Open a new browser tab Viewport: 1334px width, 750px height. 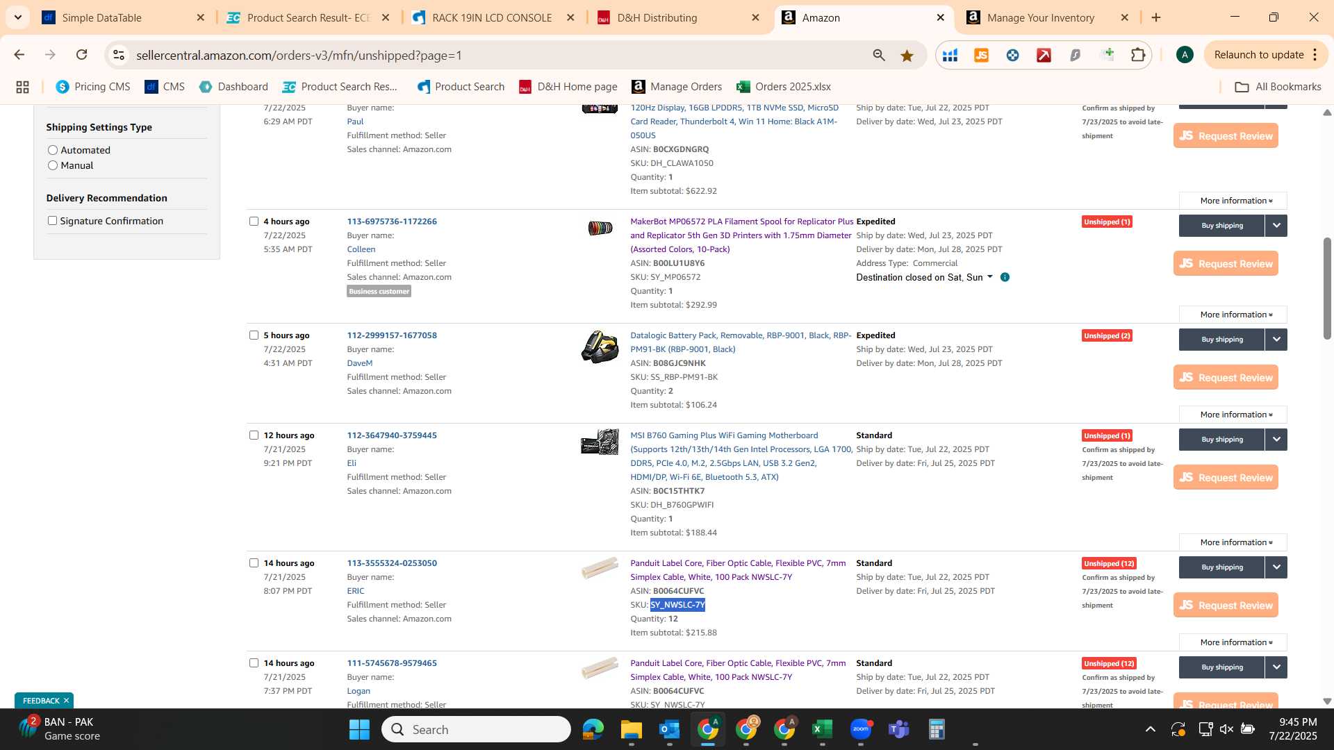click(1156, 17)
